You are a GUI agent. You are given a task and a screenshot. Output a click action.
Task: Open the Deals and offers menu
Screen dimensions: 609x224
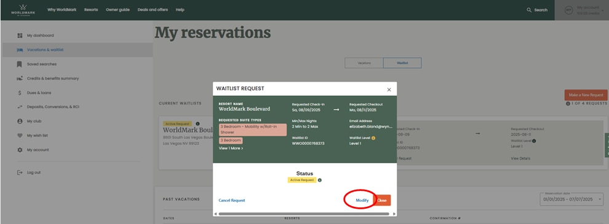pyautogui.click(x=153, y=10)
